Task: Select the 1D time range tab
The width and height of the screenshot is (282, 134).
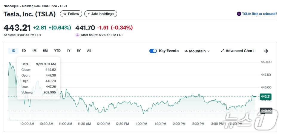Action: [x=13, y=51]
